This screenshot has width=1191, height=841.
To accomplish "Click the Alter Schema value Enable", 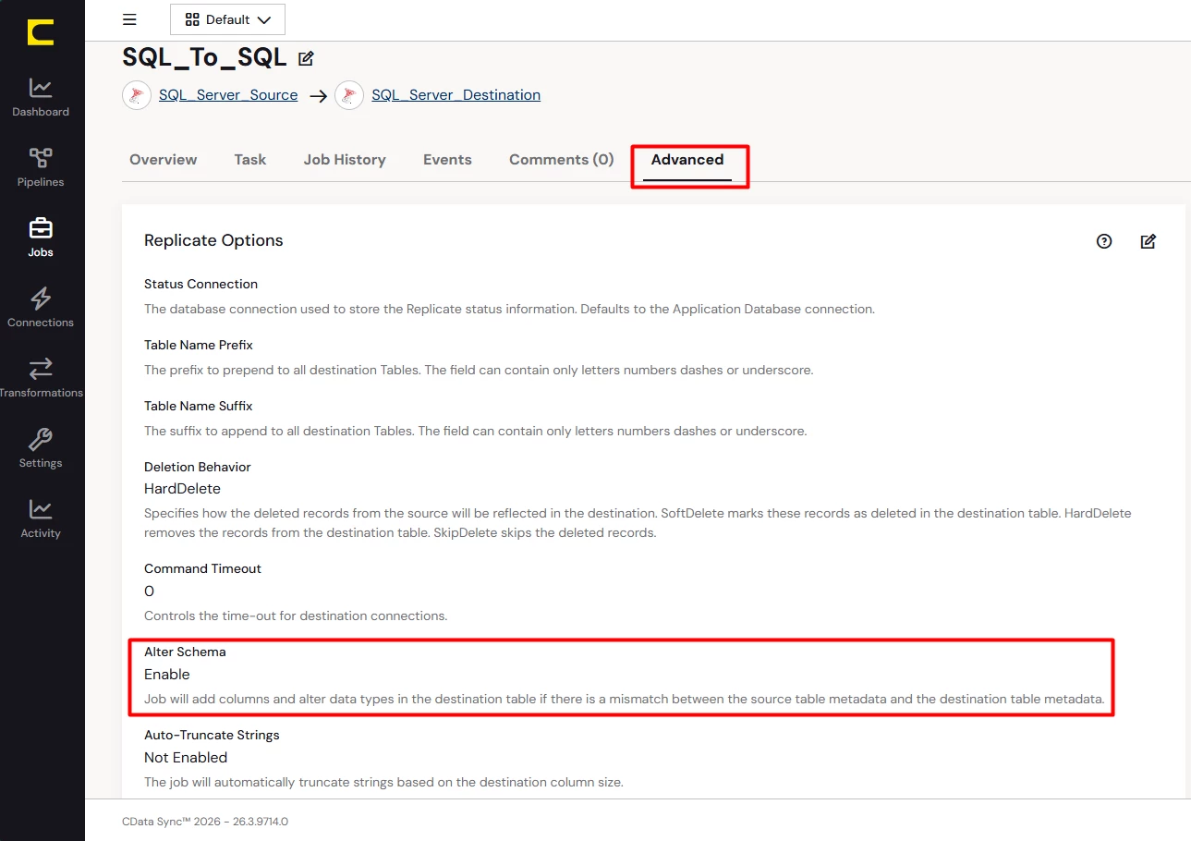I will point(167,675).
